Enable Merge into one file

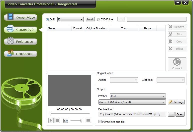point(100,122)
